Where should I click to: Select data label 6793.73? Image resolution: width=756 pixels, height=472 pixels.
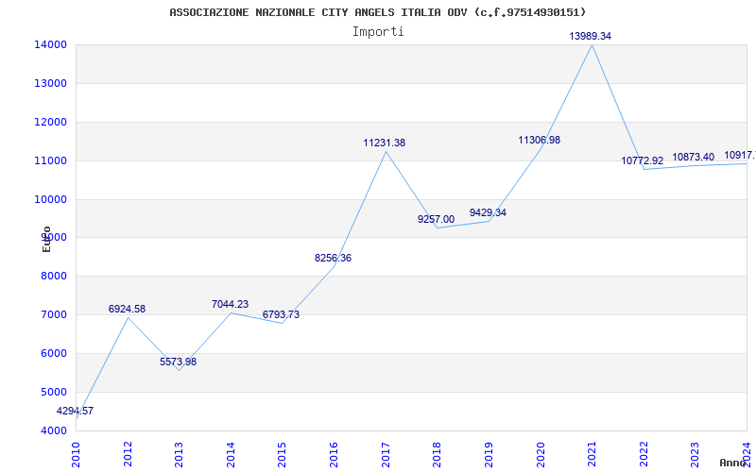click(x=281, y=314)
